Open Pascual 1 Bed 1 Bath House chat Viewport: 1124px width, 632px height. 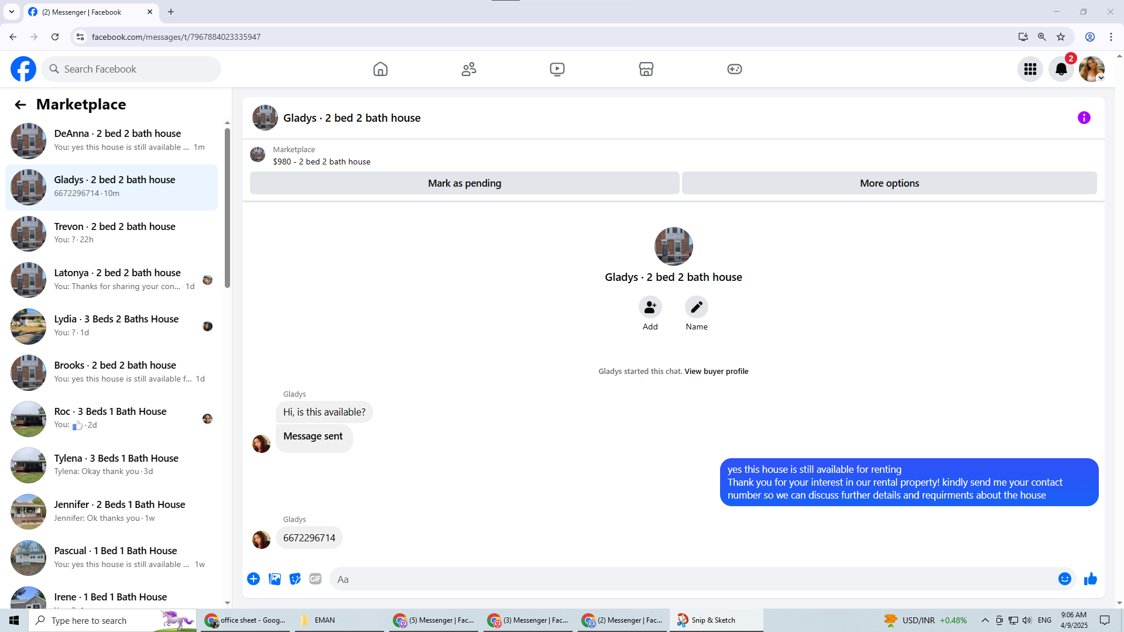tap(111, 558)
